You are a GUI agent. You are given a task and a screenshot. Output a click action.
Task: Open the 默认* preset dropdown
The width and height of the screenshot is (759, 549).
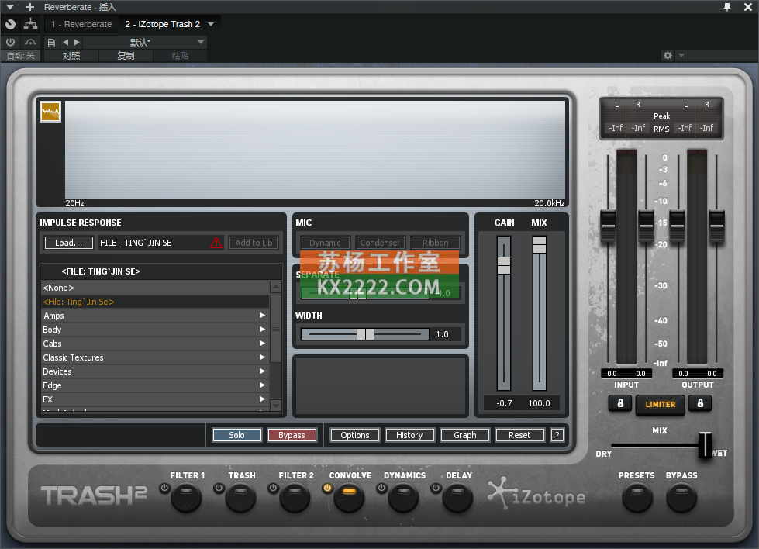coord(145,42)
